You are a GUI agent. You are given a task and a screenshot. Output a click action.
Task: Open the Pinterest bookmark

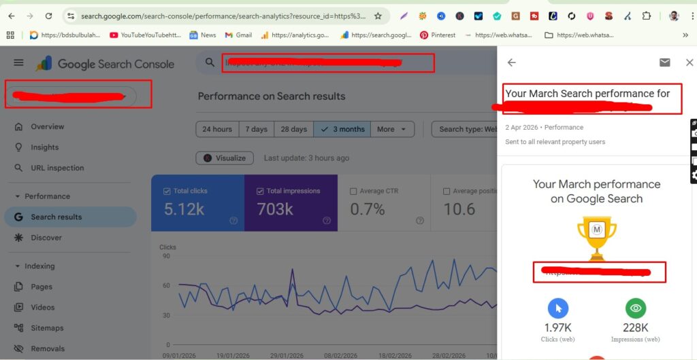(438, 35)
